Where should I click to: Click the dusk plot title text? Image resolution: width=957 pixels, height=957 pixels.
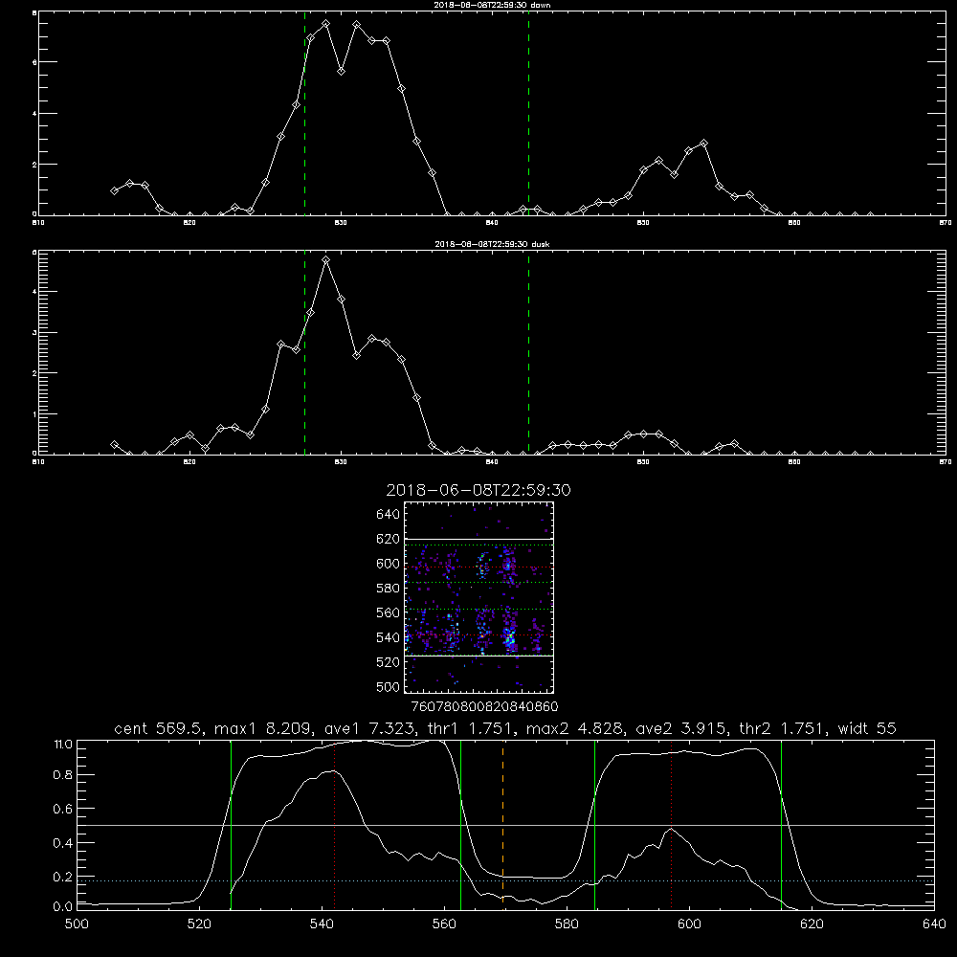492,244
